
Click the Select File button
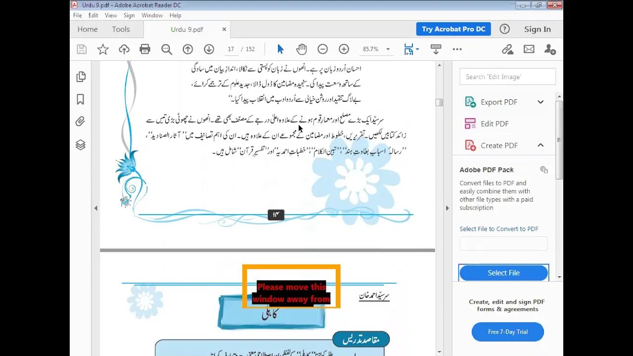503,273
